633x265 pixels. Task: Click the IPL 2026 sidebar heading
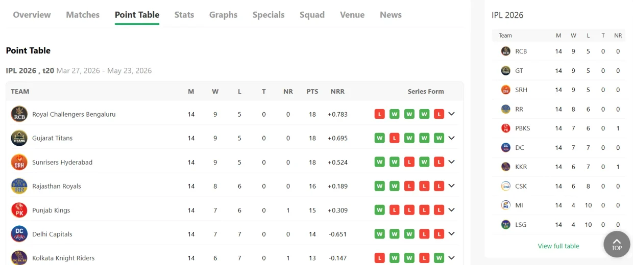[x=507, y=15]
